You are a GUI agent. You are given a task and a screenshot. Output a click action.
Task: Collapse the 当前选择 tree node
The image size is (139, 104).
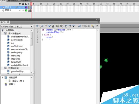[x=3, y=77]
